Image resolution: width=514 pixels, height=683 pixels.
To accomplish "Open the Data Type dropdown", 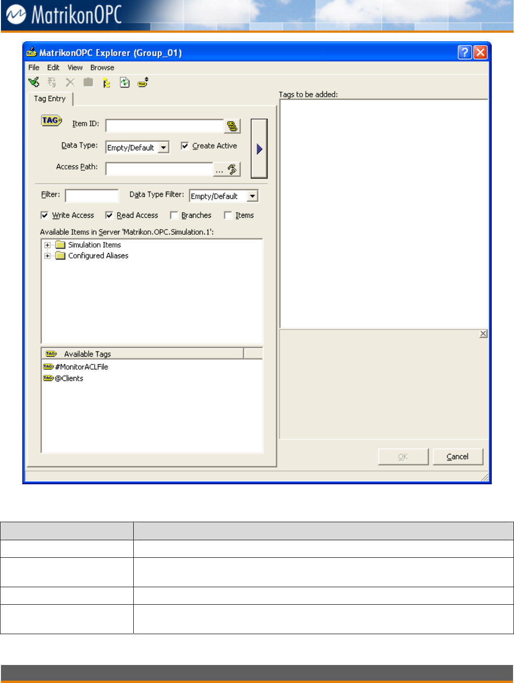I will [163, 148].
